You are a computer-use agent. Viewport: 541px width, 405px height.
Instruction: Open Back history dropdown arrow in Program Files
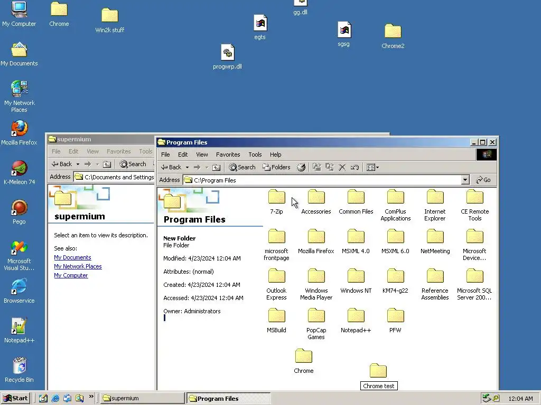[187, 167]
